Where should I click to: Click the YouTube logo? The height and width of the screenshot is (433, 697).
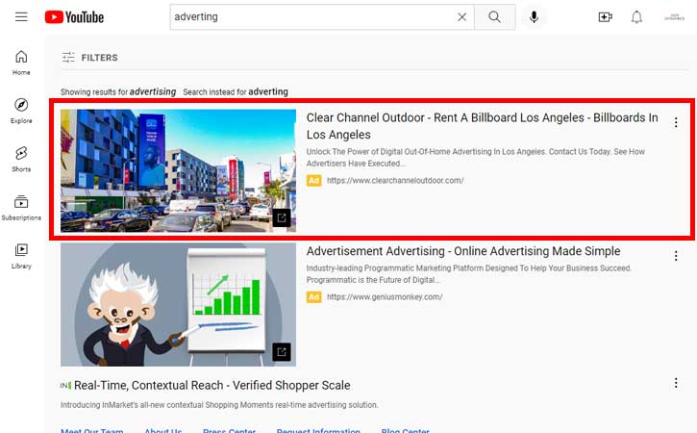click(x=74, y=17)
